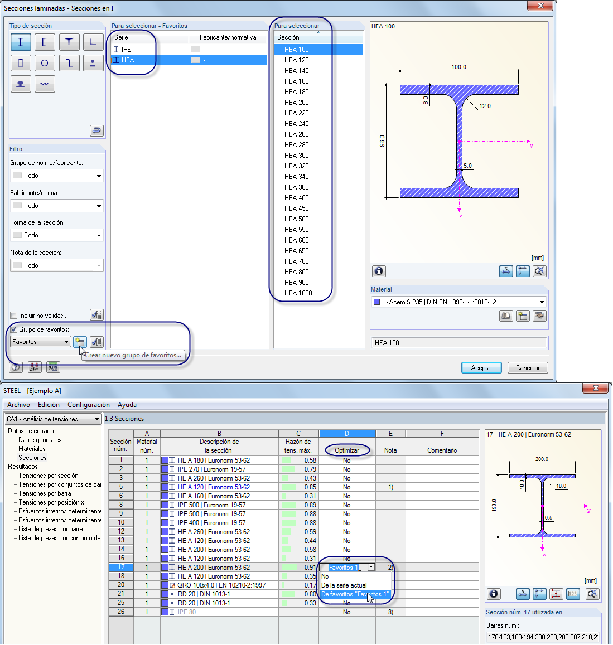Screen dimensions: 613x645
Task: Open the Fabricante/norma dropdown
Action: (x=57, y=206)
